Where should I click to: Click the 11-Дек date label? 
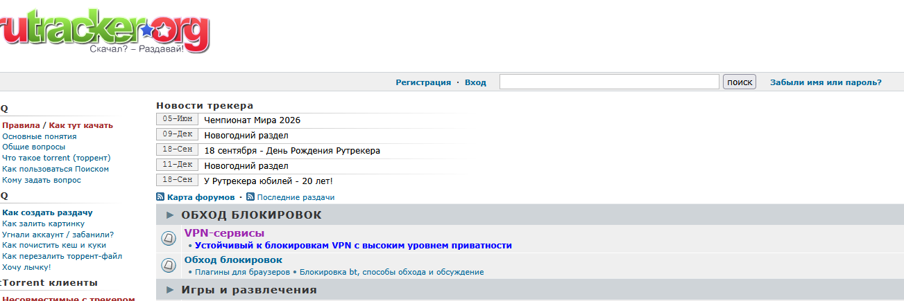tap(178, 165)
